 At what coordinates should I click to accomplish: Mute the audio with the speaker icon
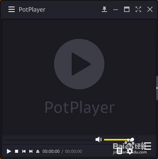tap(98, 140)
